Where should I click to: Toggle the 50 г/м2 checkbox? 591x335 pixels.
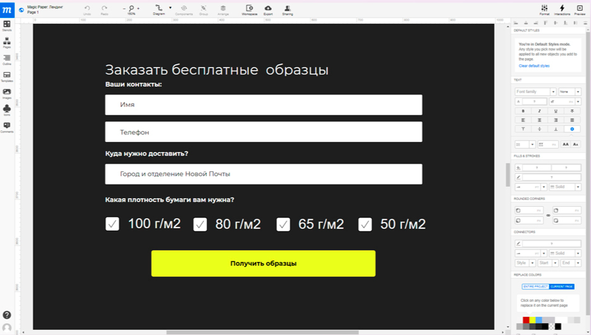tap(365, 224)
